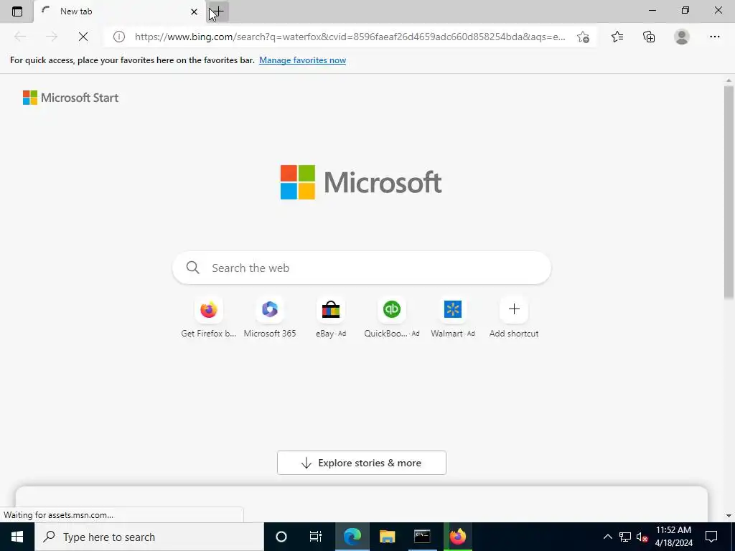
Task: Switch to Firefox on the taskbar
Action: tap(457, 537)
